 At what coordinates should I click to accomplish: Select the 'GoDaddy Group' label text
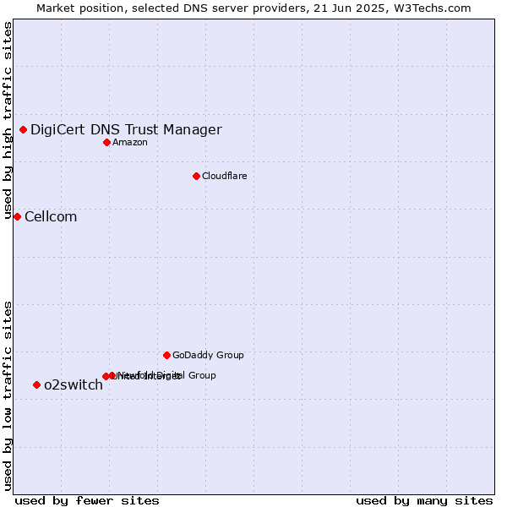(208, 355)
